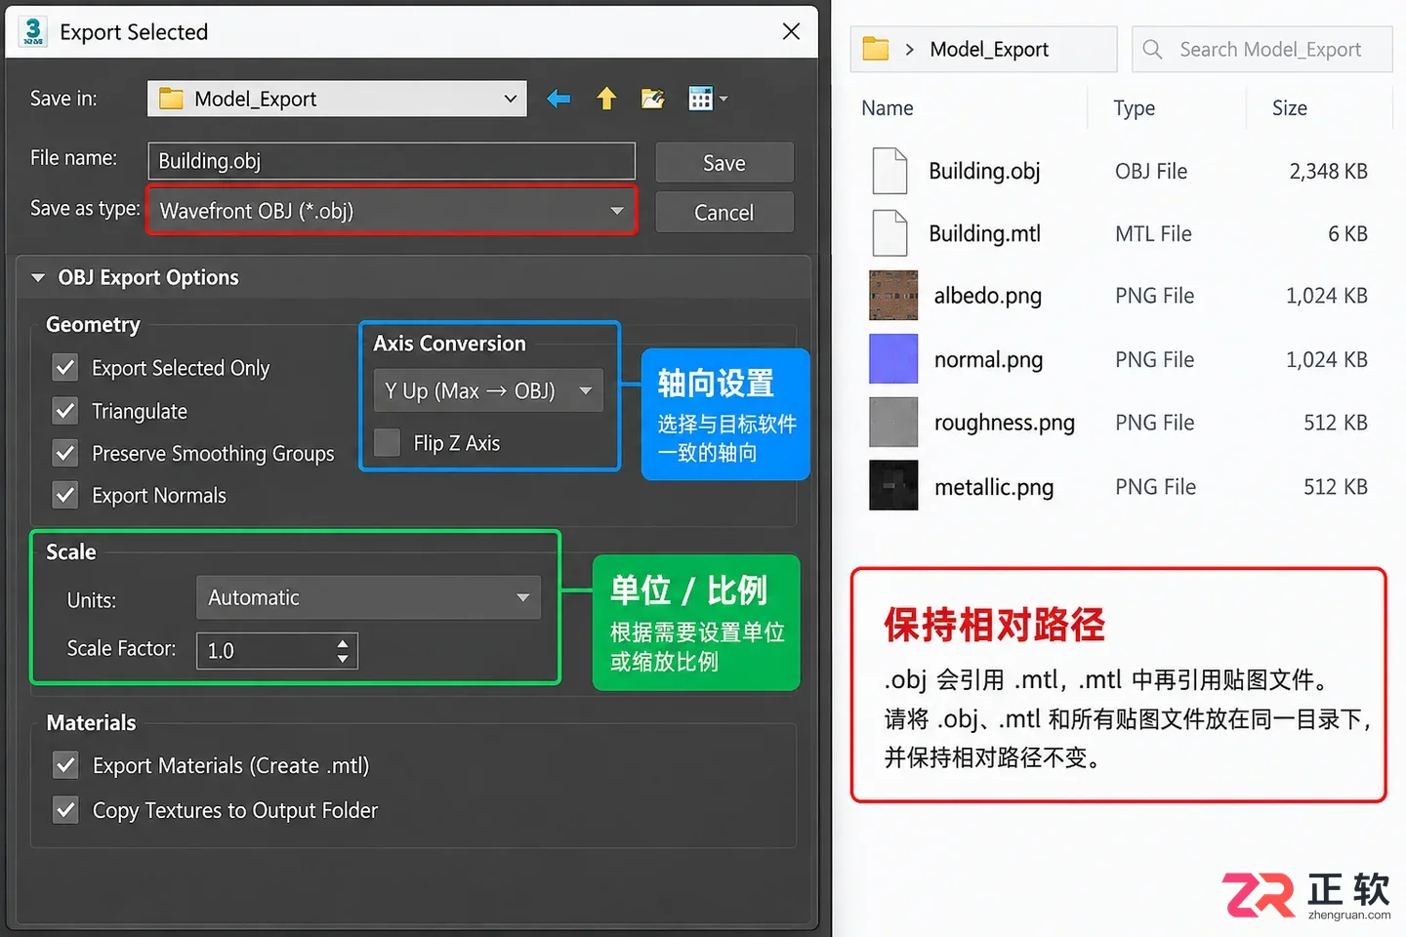The width and height of the screenshot is (1406, 937).
Task: Select the roughness.png thumbnail
Action: coord(893,423)
